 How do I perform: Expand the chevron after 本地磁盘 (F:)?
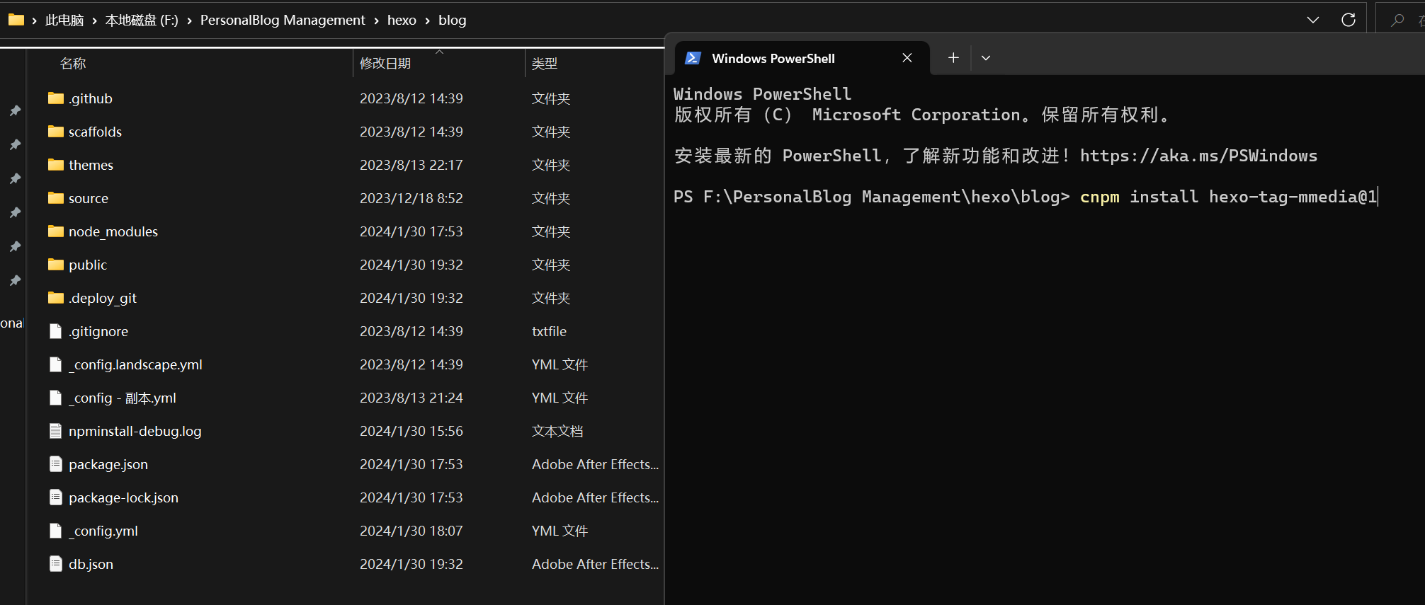189,21
